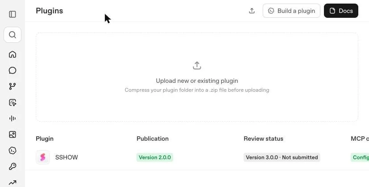Image resolution: width=369 pixels, height=187 pixels.
Task: Open the plugins terminal icon in sidebar
Action: [x=12, y=150]
